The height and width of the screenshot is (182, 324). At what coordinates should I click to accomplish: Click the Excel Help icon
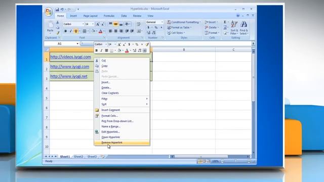(x=238, y=16)
